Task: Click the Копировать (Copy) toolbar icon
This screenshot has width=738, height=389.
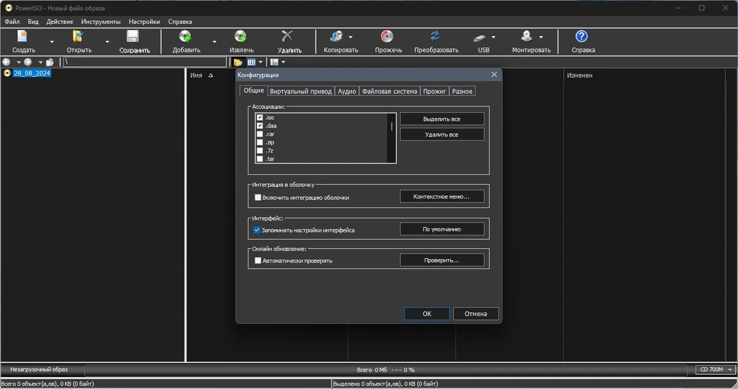Action: [337, 37]
